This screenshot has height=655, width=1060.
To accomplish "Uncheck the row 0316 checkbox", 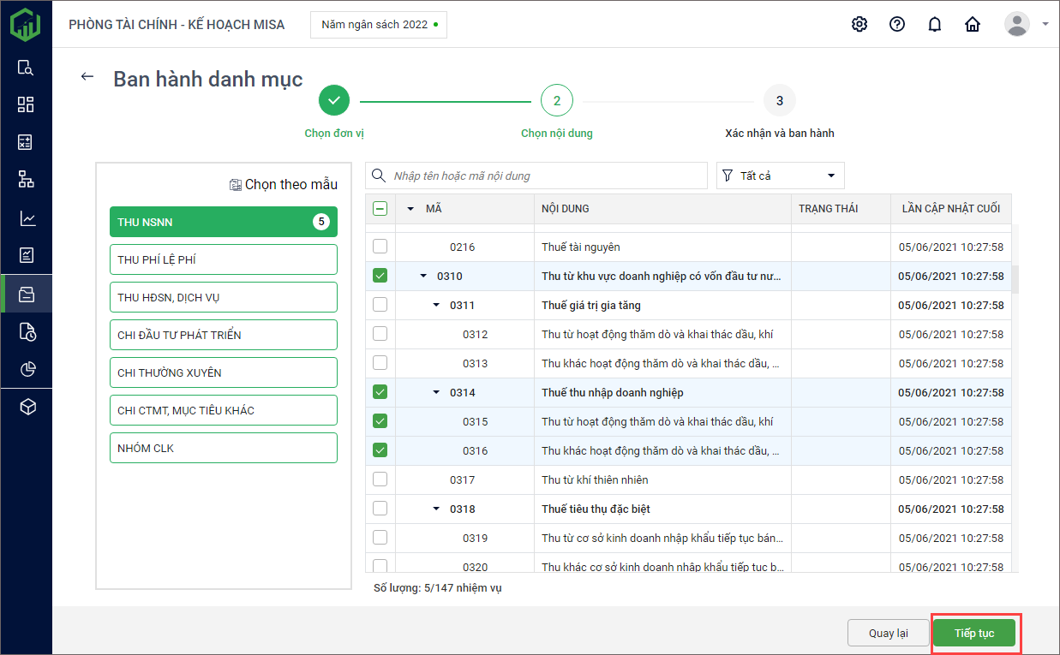I will pos(380,450).
